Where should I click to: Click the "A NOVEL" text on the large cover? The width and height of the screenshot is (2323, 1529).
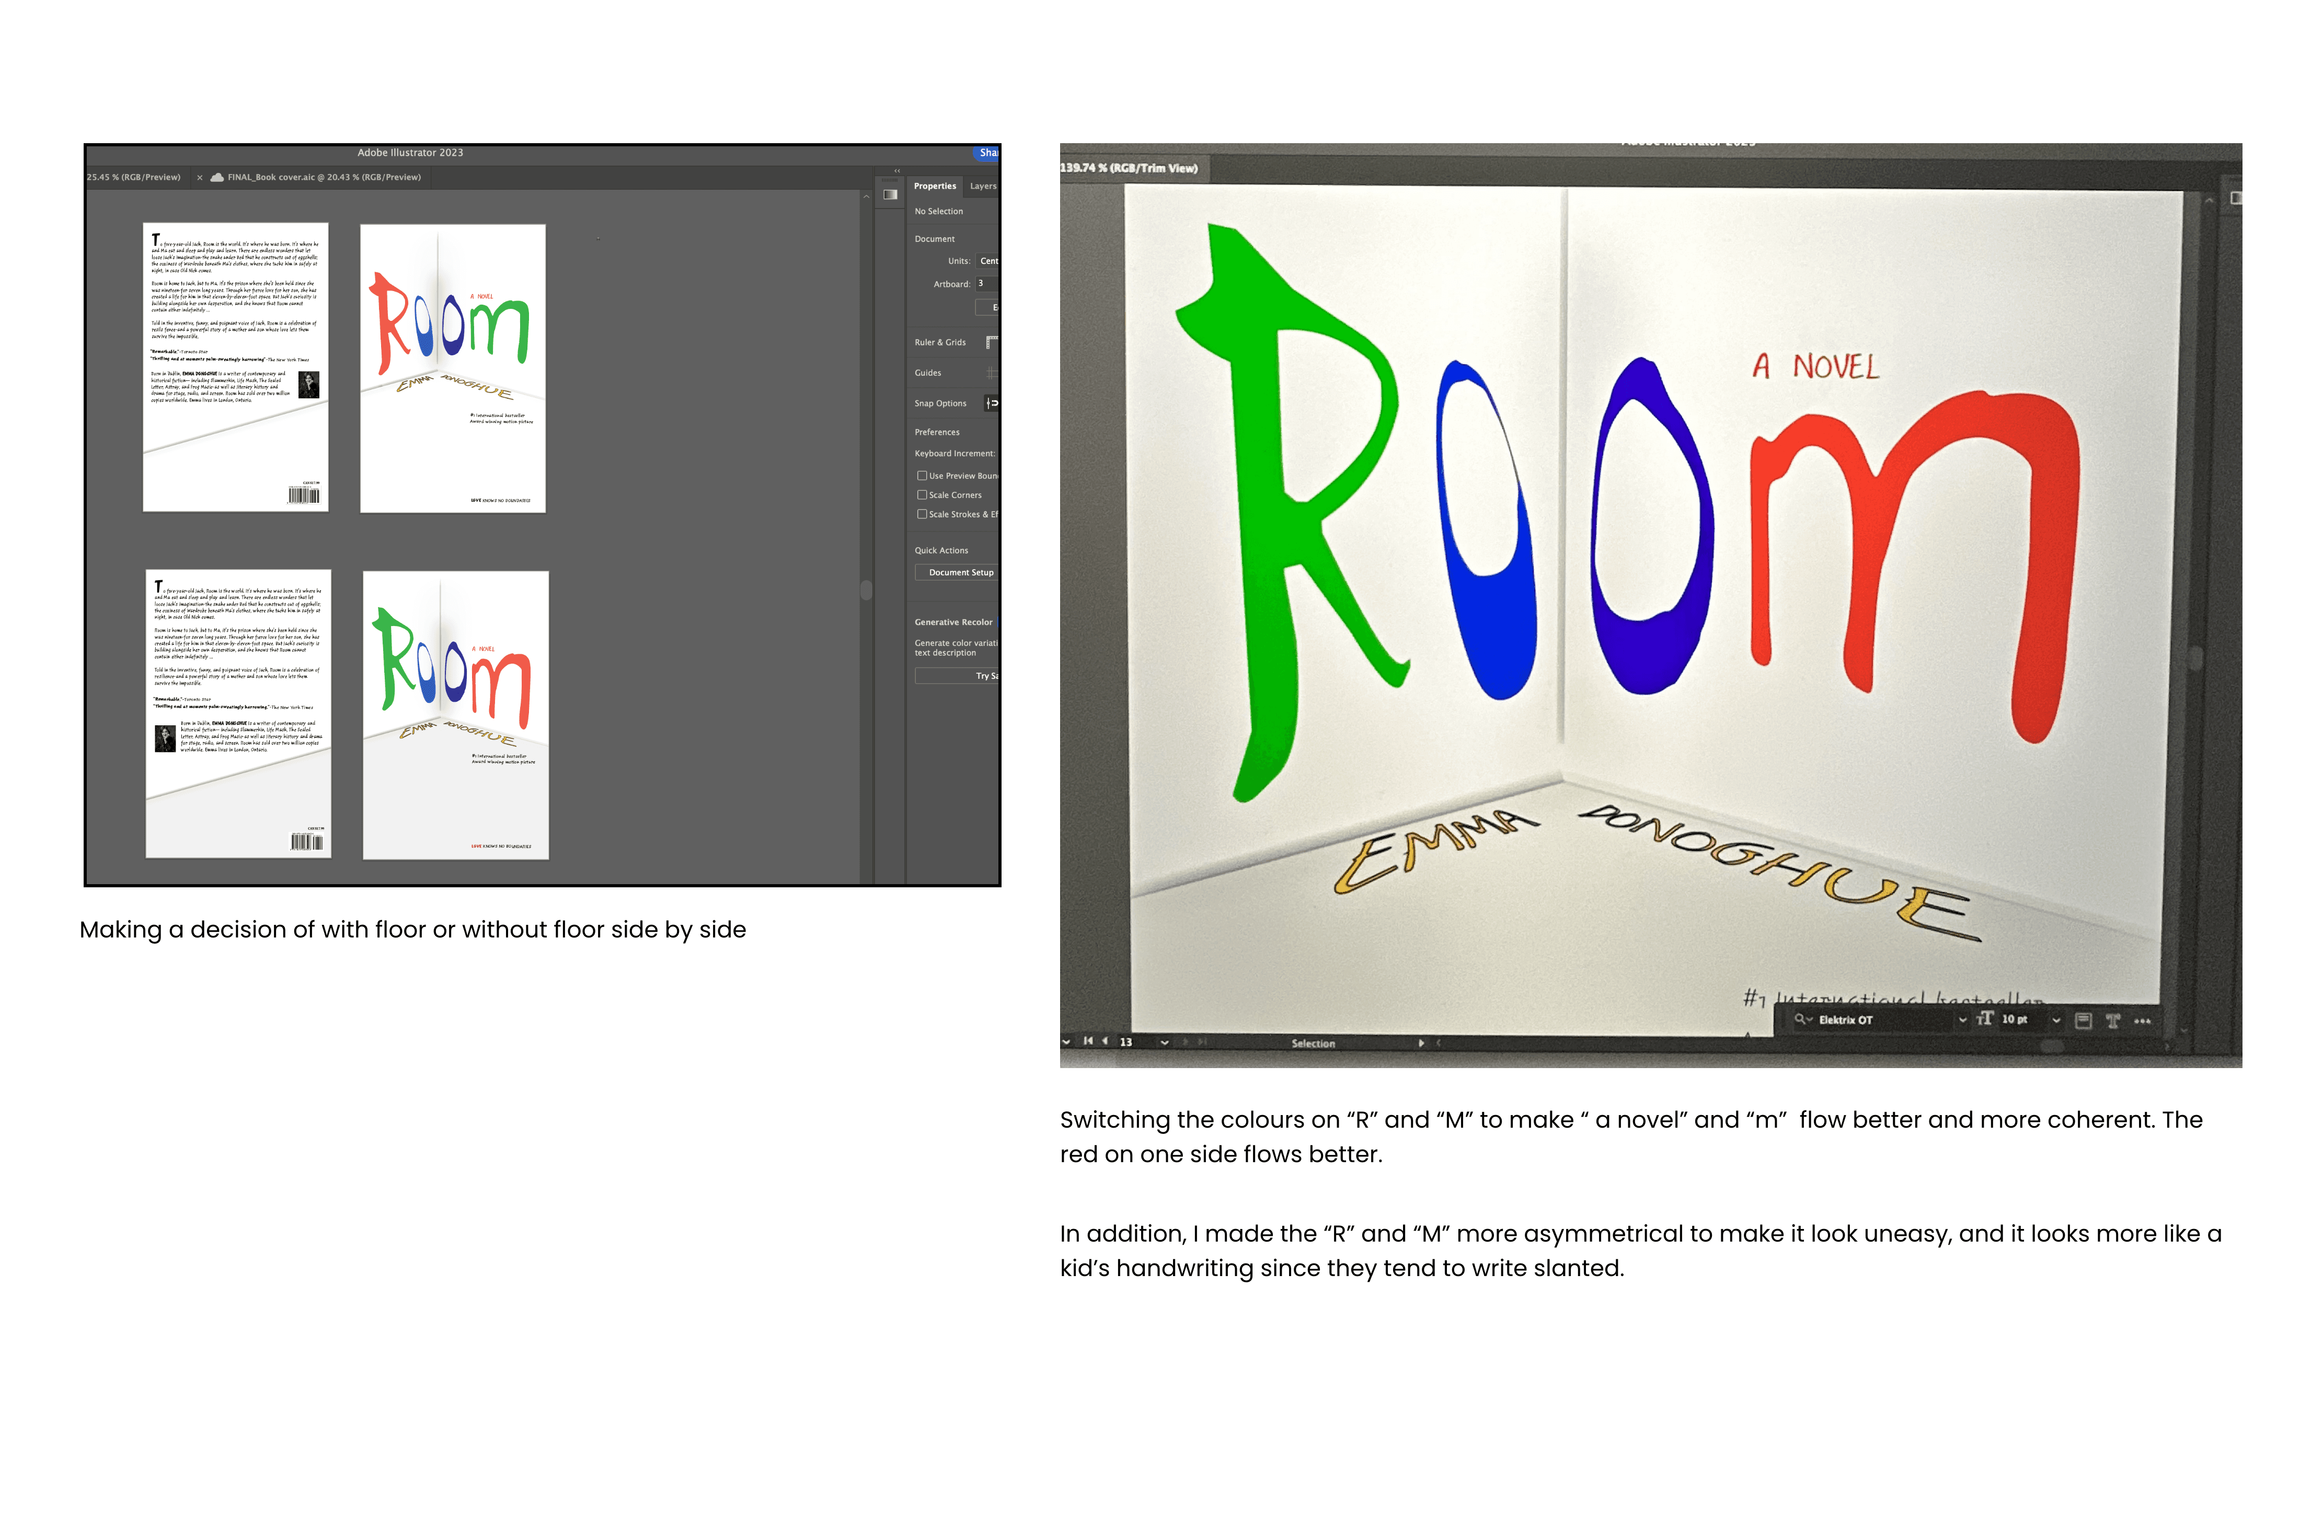point(1815,367)
